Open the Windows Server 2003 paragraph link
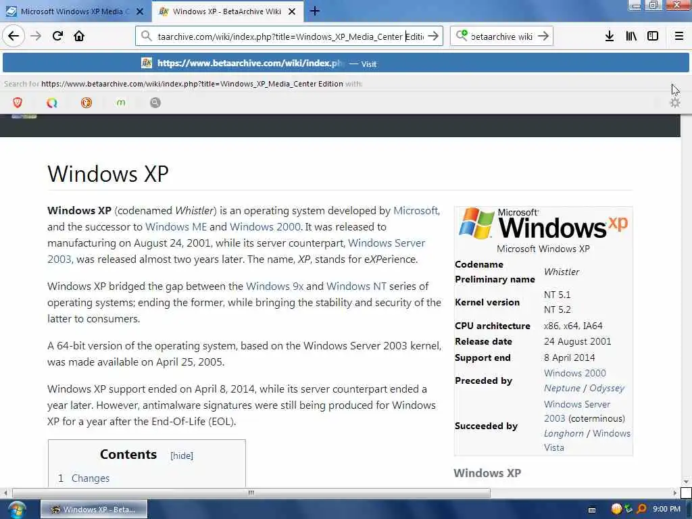This screenshot has height=519, width=692. pyautogui.click(x=387, y=243)
